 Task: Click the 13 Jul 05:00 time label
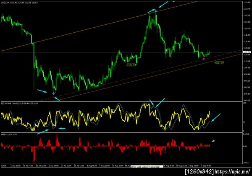pyautogui.click(x=16, y=166)
